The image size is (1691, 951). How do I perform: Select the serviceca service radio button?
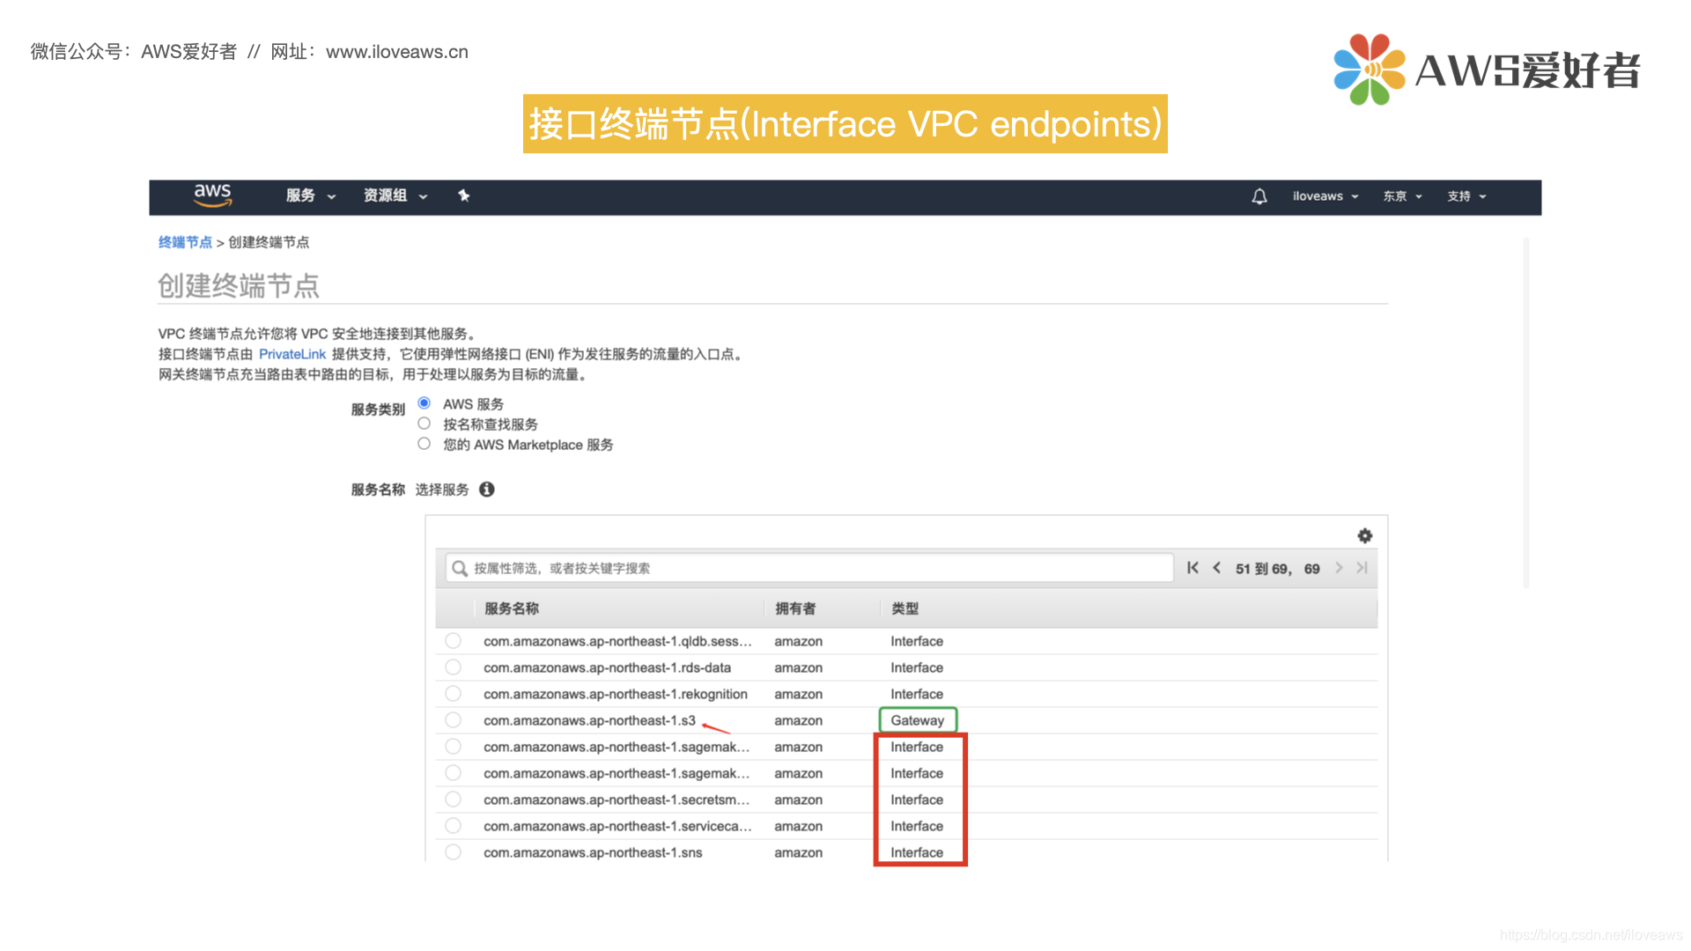(453, 826)
